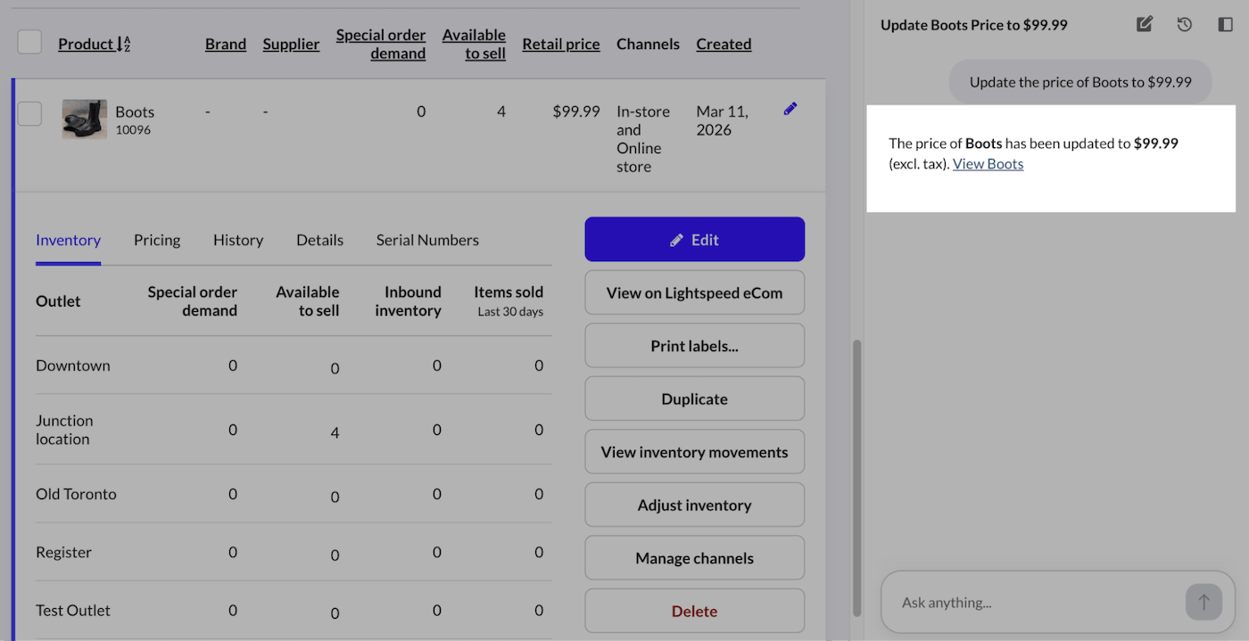Sort by Product column A-Z icon
Viewport: 1249px width, 641px height.
[124, 44]
